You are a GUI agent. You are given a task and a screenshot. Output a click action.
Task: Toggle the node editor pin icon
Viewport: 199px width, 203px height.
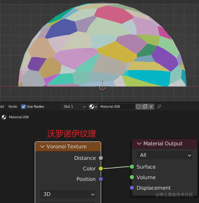[x=159, y=107]
